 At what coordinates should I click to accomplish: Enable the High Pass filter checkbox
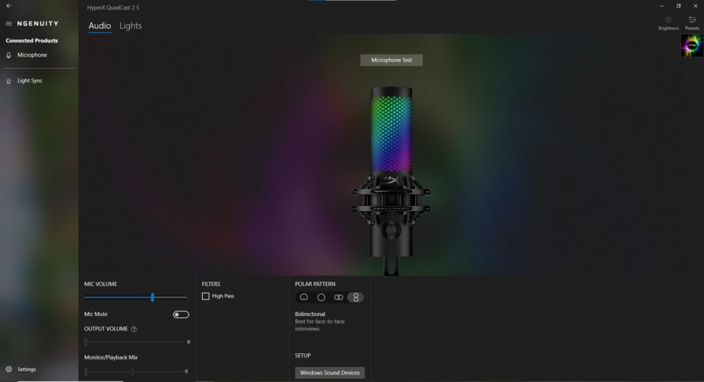click(x=206, y=296)
